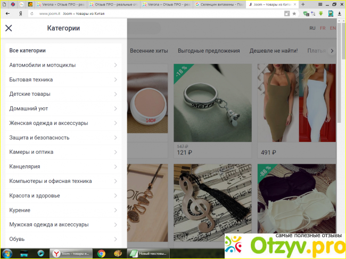Click the Windows Start button

[7, 253]
